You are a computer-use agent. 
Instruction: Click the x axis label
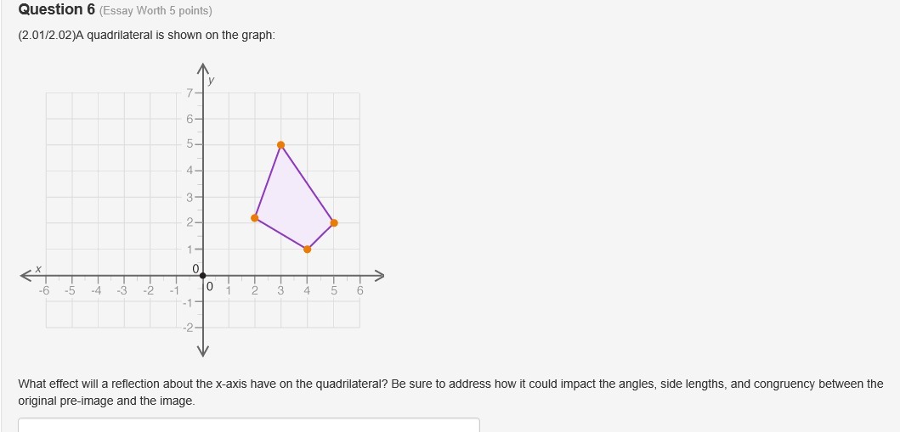click(x=38, y=267)
